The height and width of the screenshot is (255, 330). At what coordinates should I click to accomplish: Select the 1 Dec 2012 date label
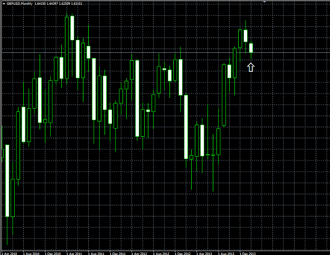click(183, 253)
